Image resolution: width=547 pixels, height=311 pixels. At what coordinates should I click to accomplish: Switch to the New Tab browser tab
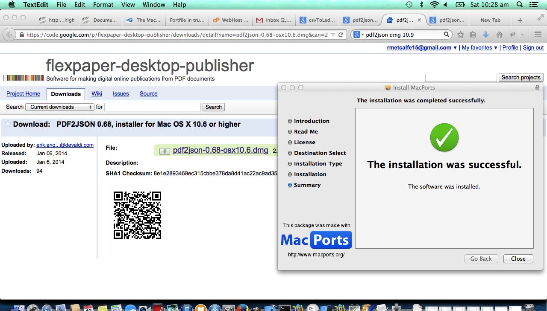(x=490, y=20)
